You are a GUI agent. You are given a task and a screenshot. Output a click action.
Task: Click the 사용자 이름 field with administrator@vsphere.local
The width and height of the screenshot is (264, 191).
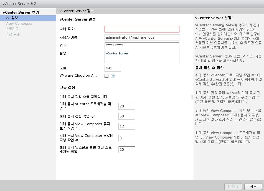click(142, 37)
